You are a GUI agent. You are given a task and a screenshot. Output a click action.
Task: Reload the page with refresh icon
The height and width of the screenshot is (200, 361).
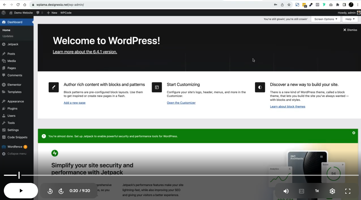point(18,5)
